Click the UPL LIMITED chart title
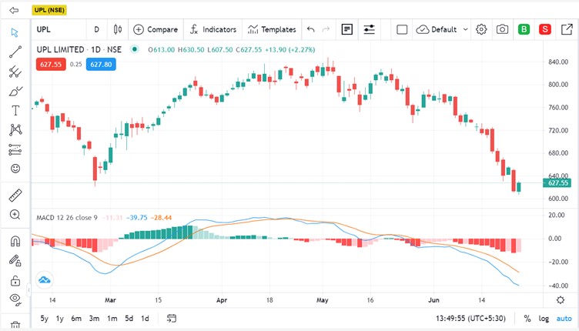 [79, 49]
